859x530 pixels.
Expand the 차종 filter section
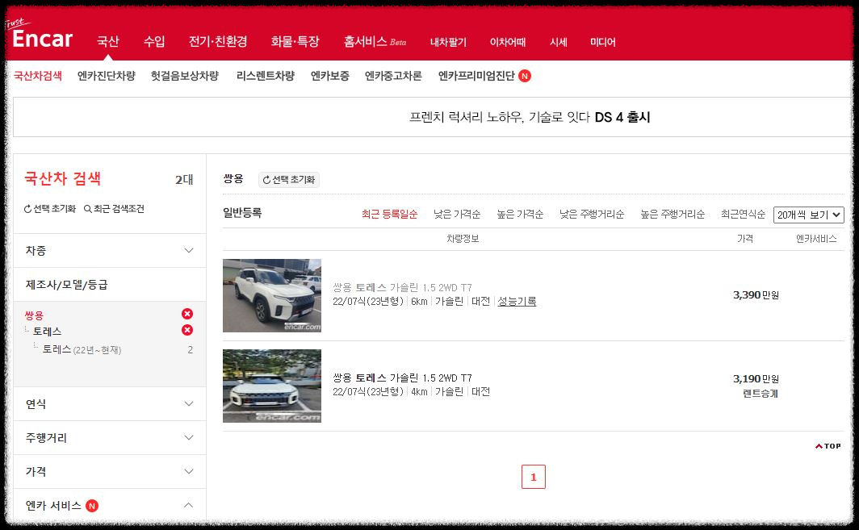[110, 251]
